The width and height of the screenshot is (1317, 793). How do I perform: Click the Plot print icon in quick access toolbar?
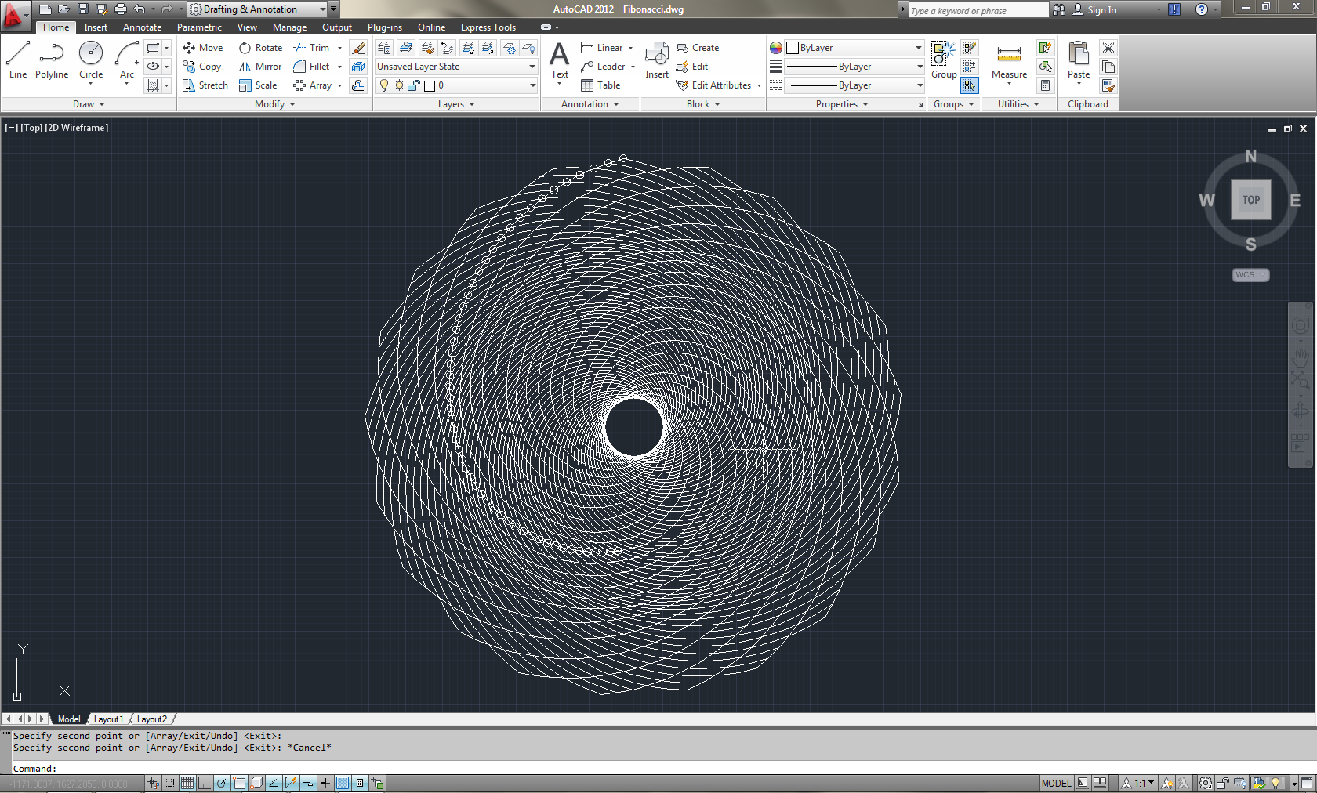pyautogui.click(x=121, y=9)
